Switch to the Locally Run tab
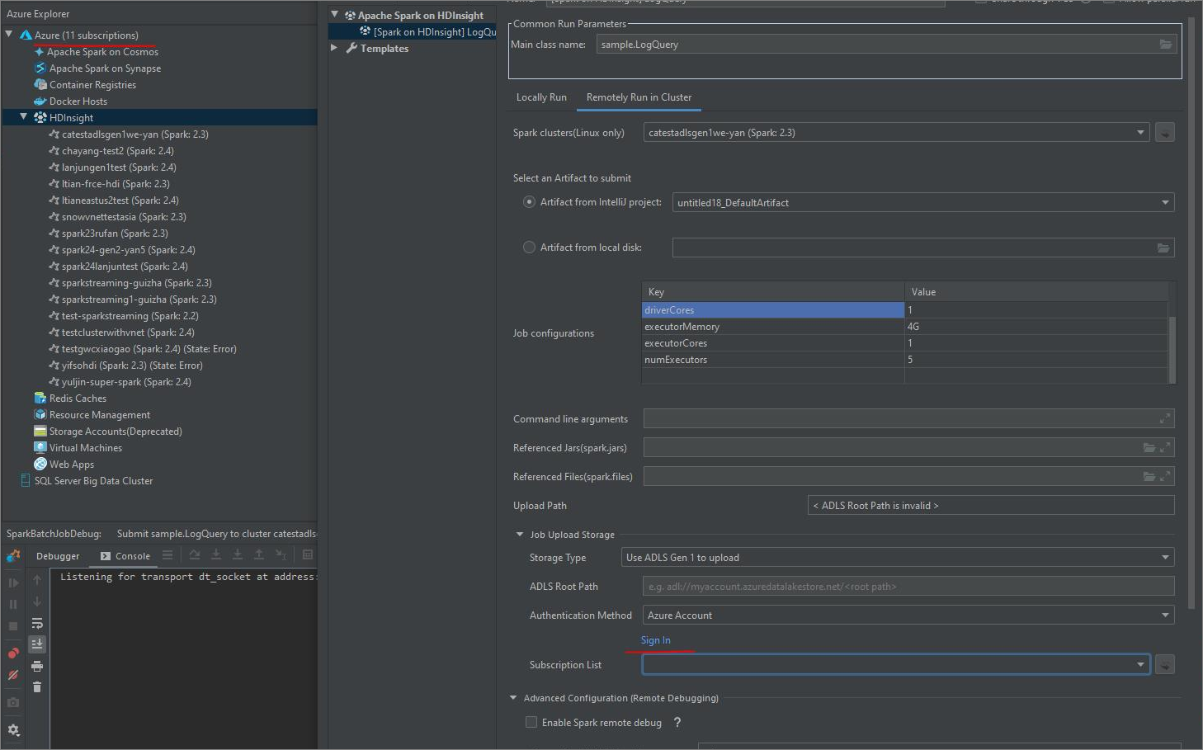1203x750 pixels. point(541,97)
